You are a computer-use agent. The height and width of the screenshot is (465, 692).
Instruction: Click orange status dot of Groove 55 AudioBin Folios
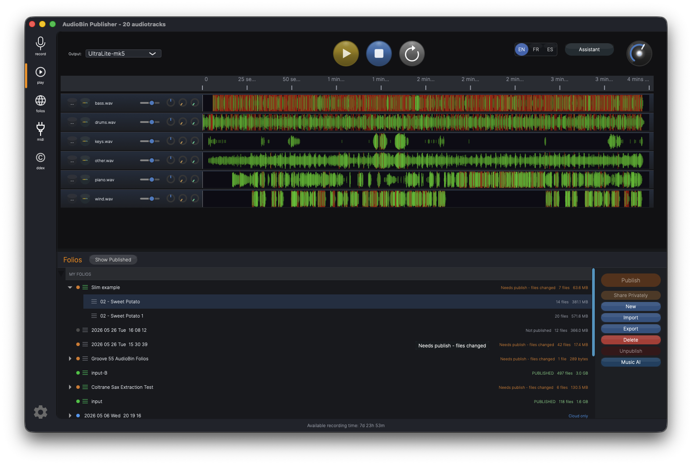tap(78, 359)
